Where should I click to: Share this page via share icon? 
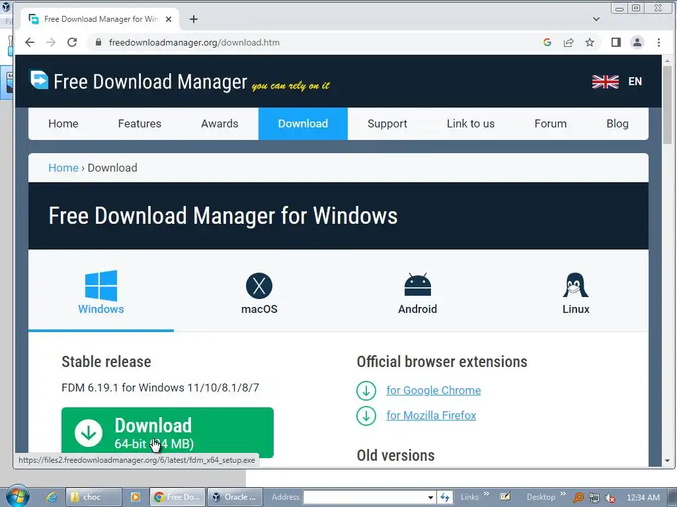pyautogui.click(x=569, y=42)
